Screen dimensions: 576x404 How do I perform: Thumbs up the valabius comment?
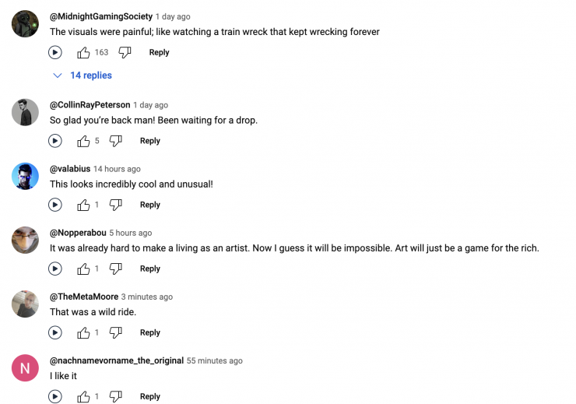pos(84,205)
